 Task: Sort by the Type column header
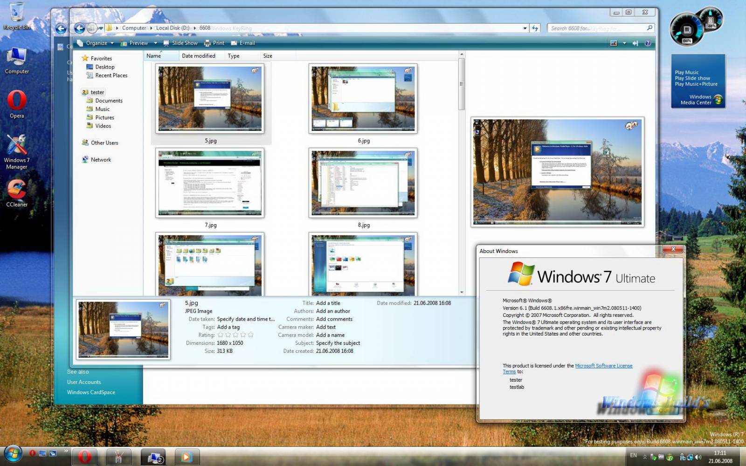click(x=242, y=56)
